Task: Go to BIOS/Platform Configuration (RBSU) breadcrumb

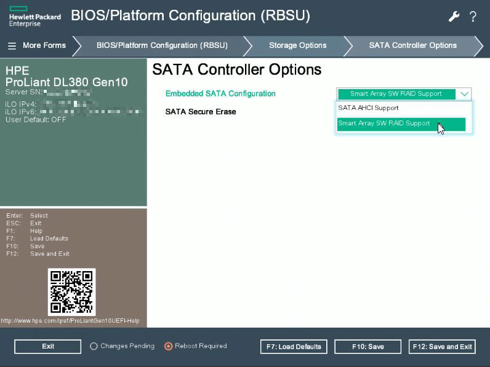Action: tap(162, 45)
